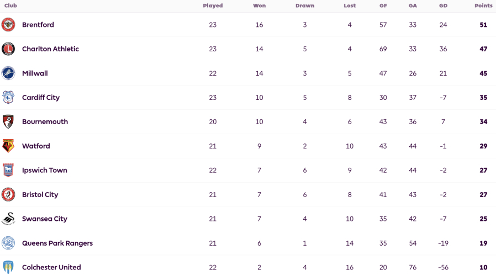Sort by the Played column header
The image size is (496, 276).
[213, 6]
